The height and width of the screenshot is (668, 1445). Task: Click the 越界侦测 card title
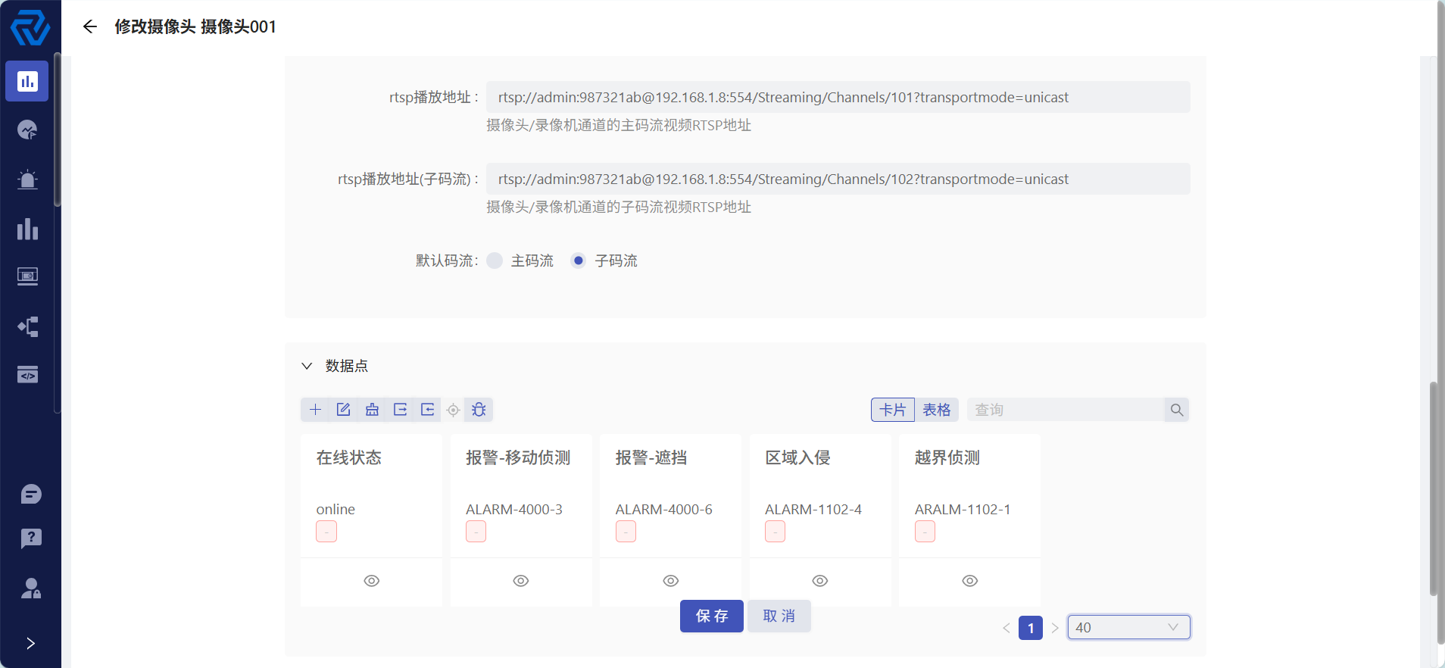click(947, 457)
